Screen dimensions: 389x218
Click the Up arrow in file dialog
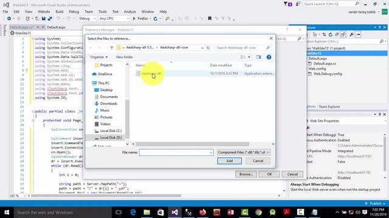click(112, 48)
